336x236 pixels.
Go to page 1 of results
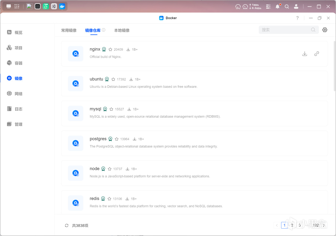284,225
